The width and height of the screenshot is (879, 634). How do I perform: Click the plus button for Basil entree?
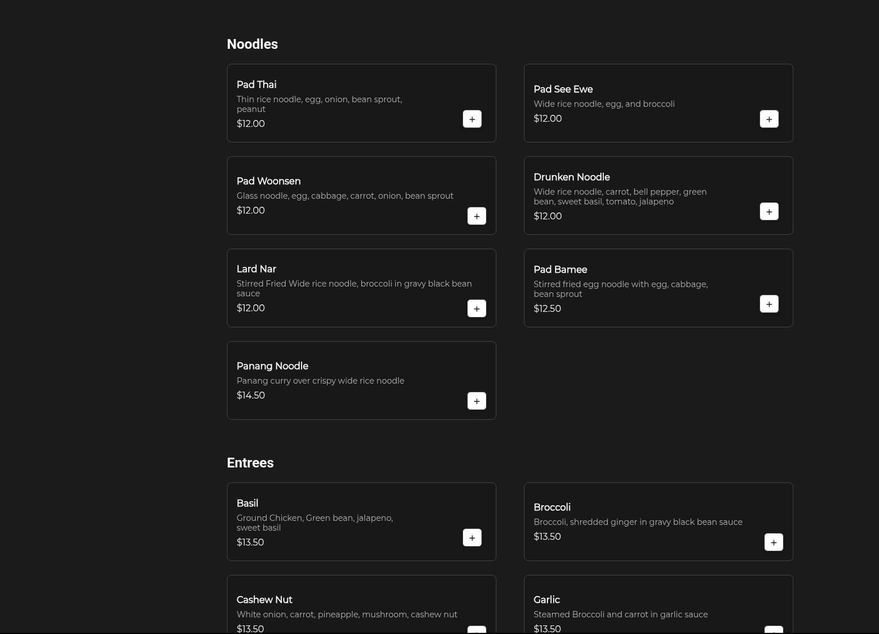tap(472, 538)
